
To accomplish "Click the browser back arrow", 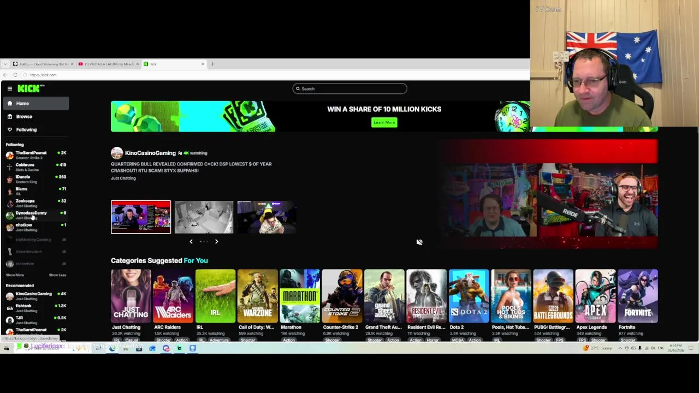I will pyautogui.click(x=5, y=75).
